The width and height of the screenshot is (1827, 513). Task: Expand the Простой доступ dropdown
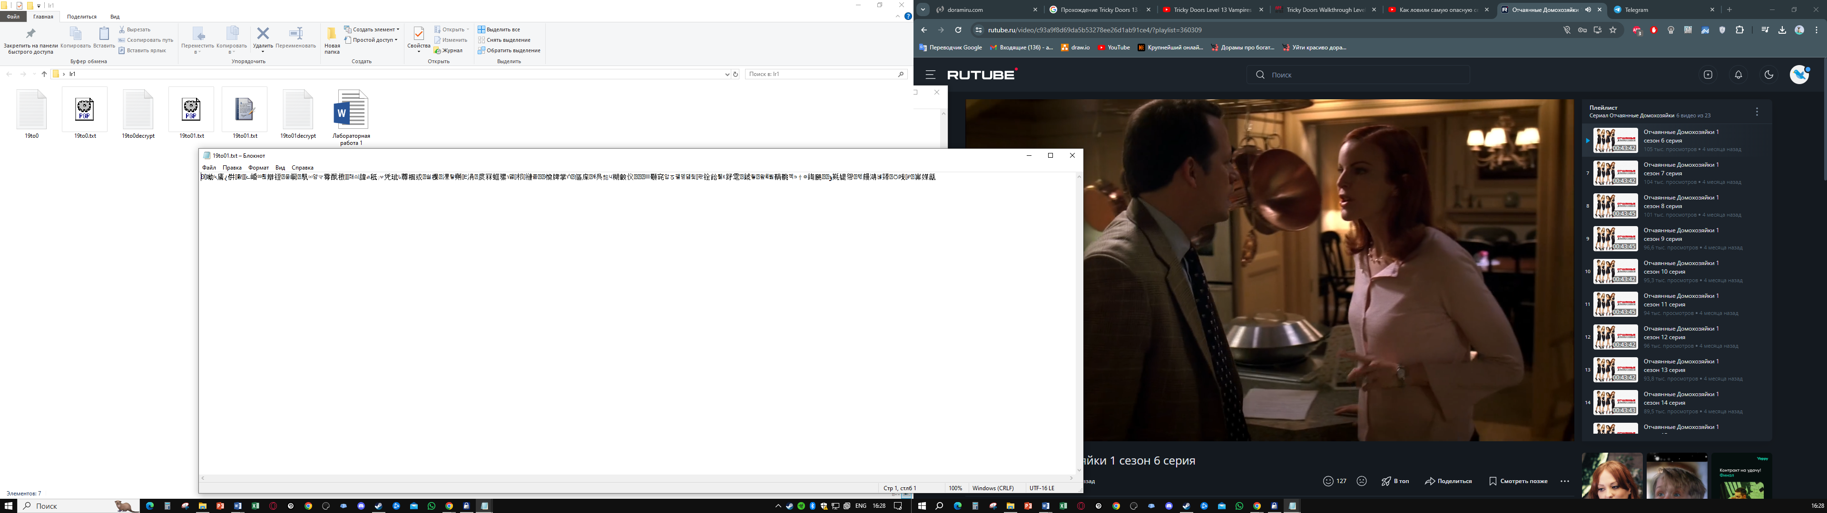click(371, 40)
